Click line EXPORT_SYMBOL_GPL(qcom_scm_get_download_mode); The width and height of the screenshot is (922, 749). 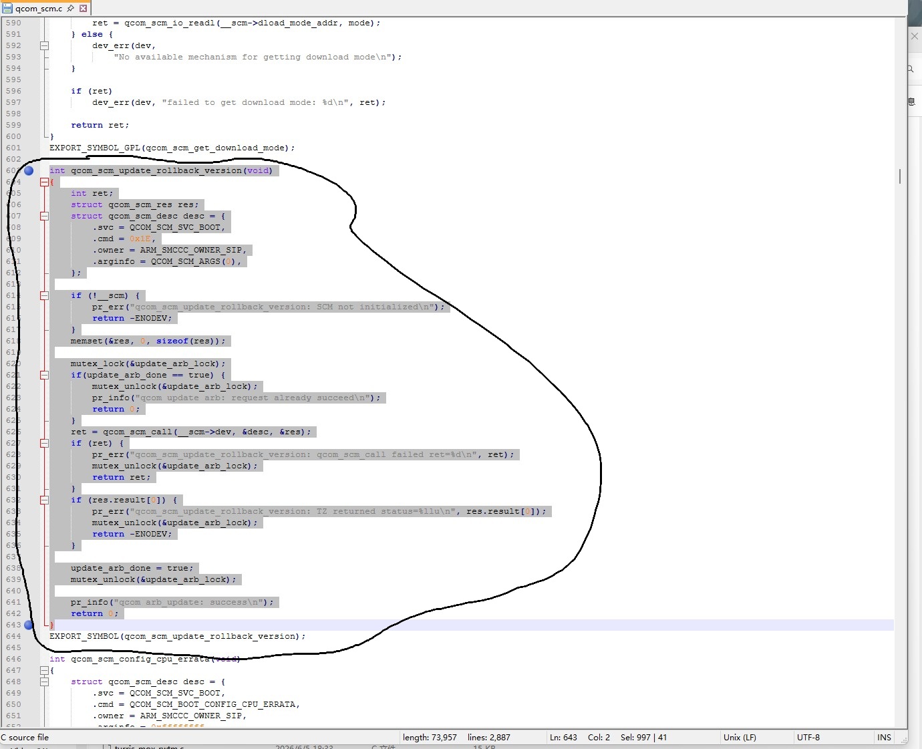coord(172,148)
